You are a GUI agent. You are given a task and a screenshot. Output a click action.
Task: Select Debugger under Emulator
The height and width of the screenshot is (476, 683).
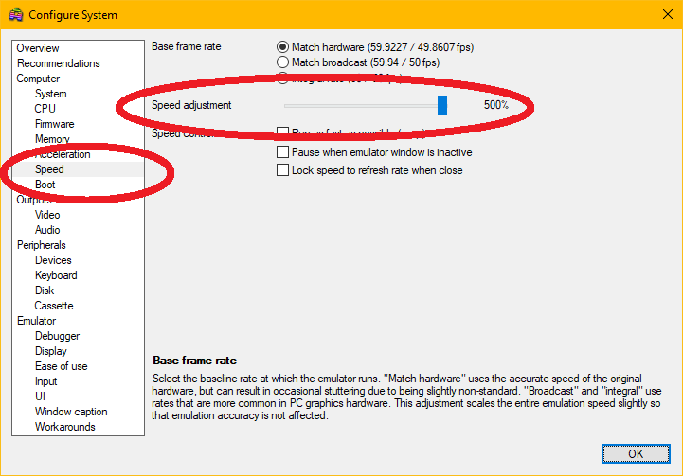(57, 336)
